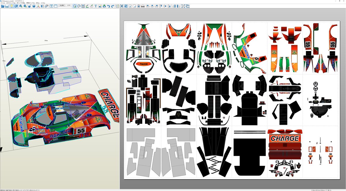Toggle the red-green-blue axes icon
The image size is (346, 191).
pyautogui.click(x=38, y=6)
